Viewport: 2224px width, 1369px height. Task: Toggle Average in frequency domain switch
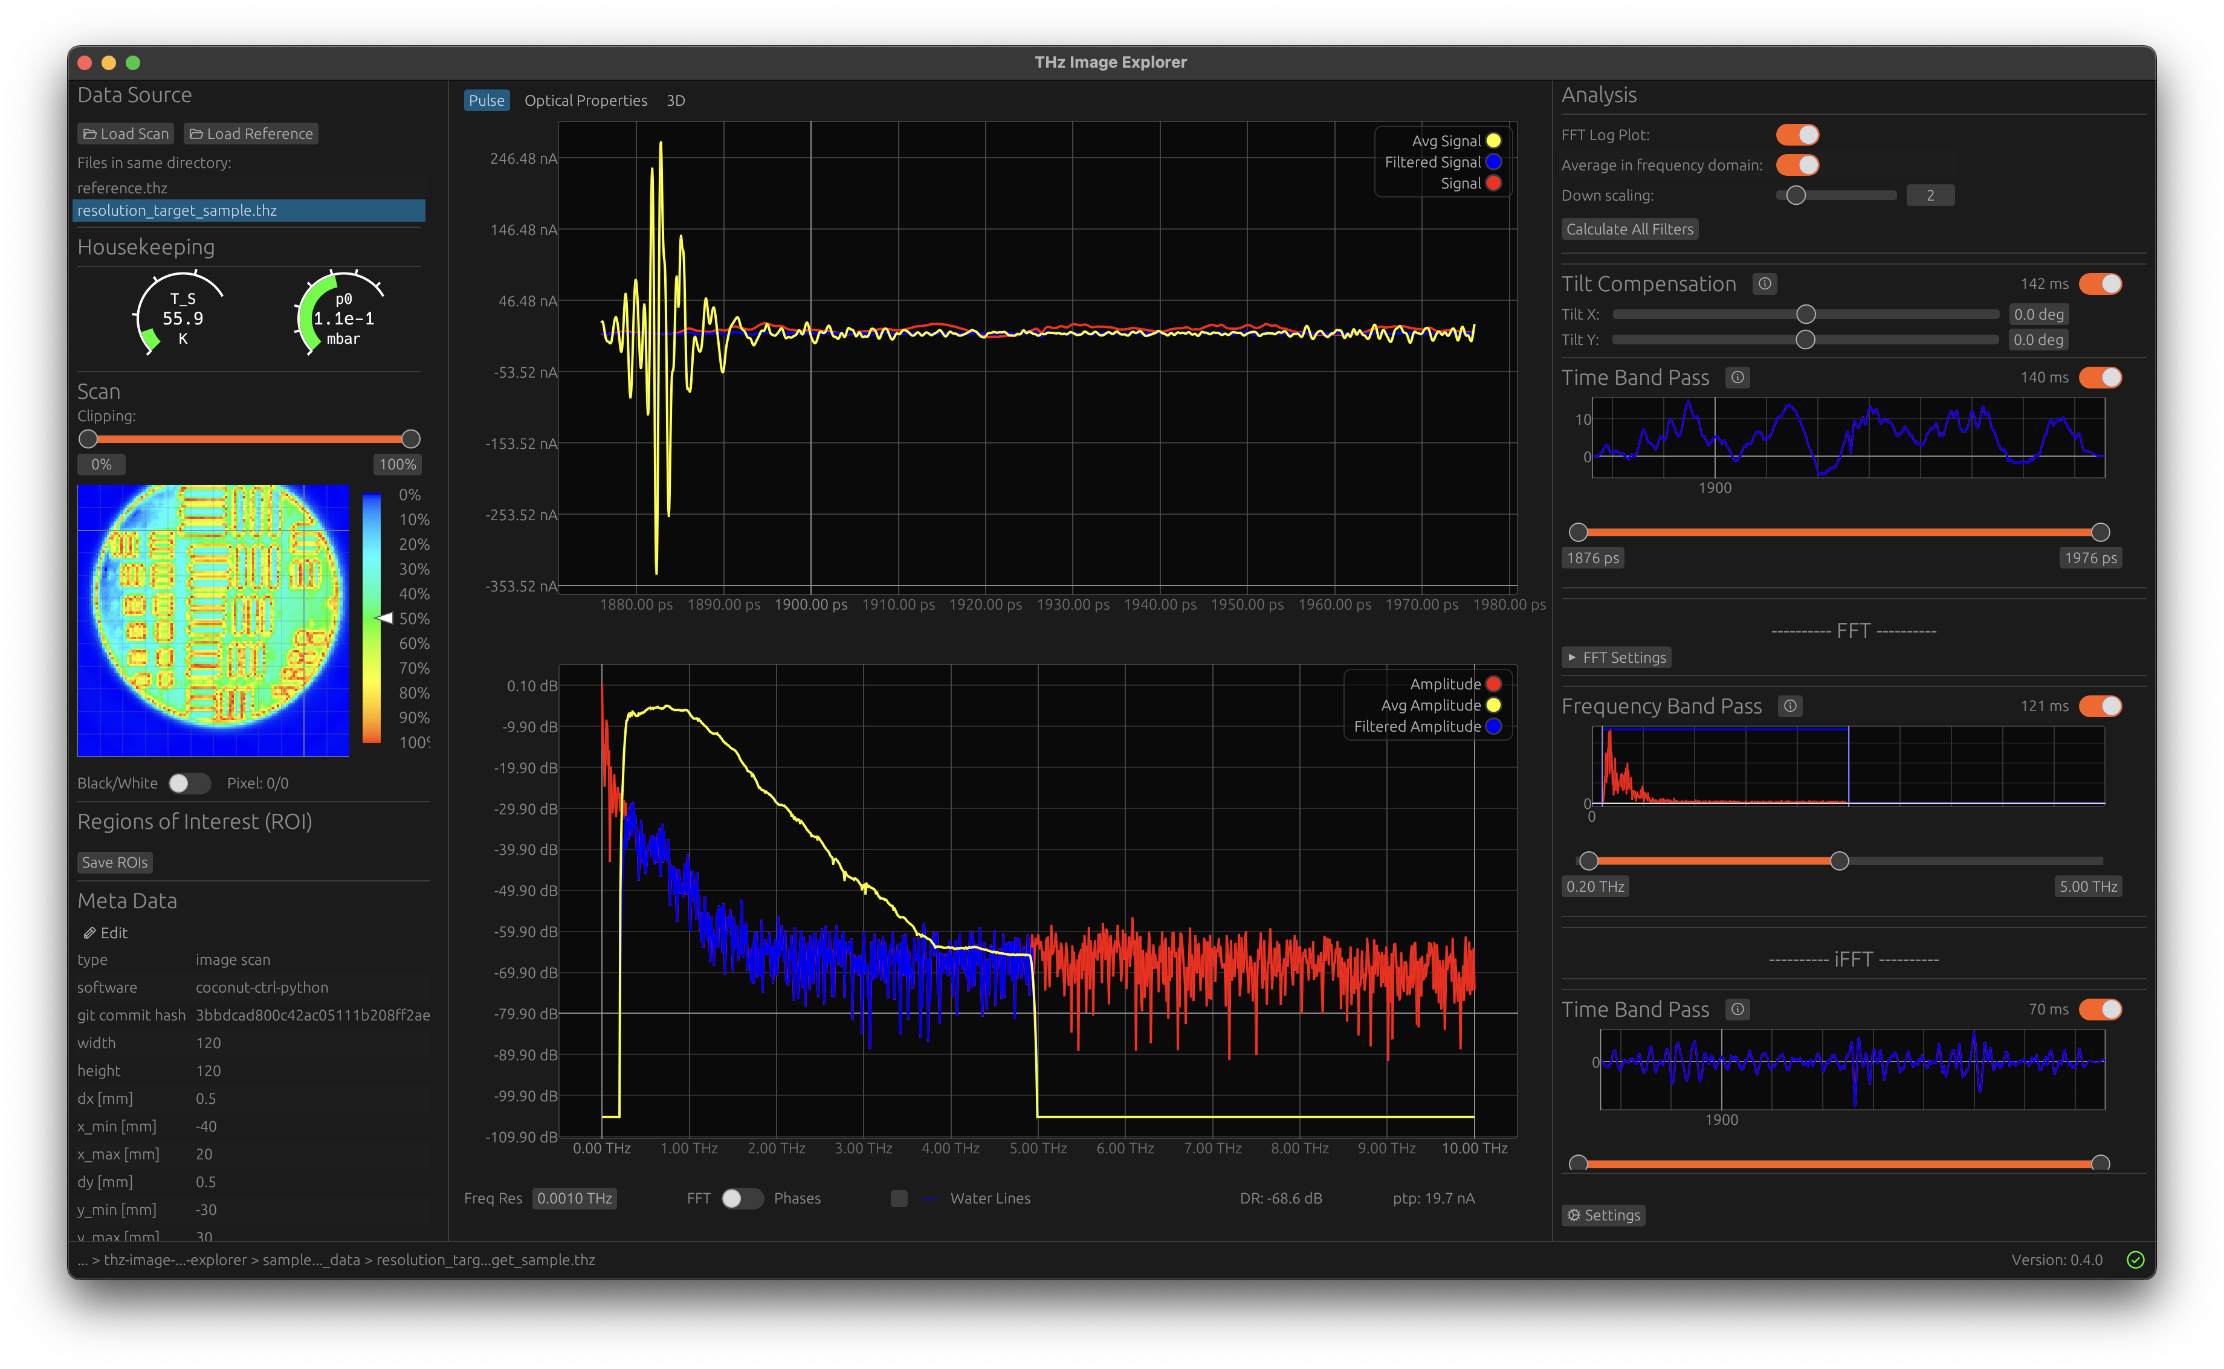(1797, 165)
